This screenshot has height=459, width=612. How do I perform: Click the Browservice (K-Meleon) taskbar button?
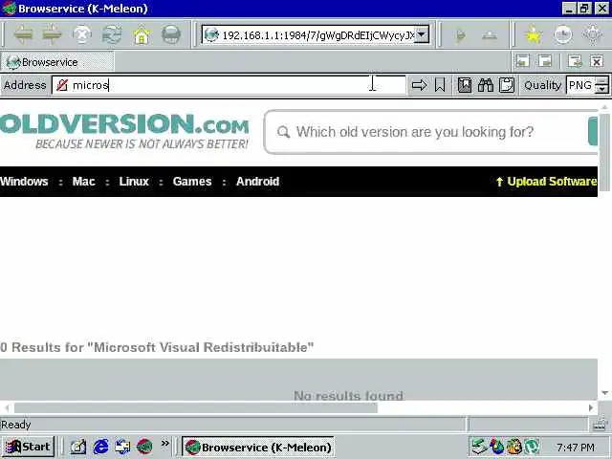[257, 447]
